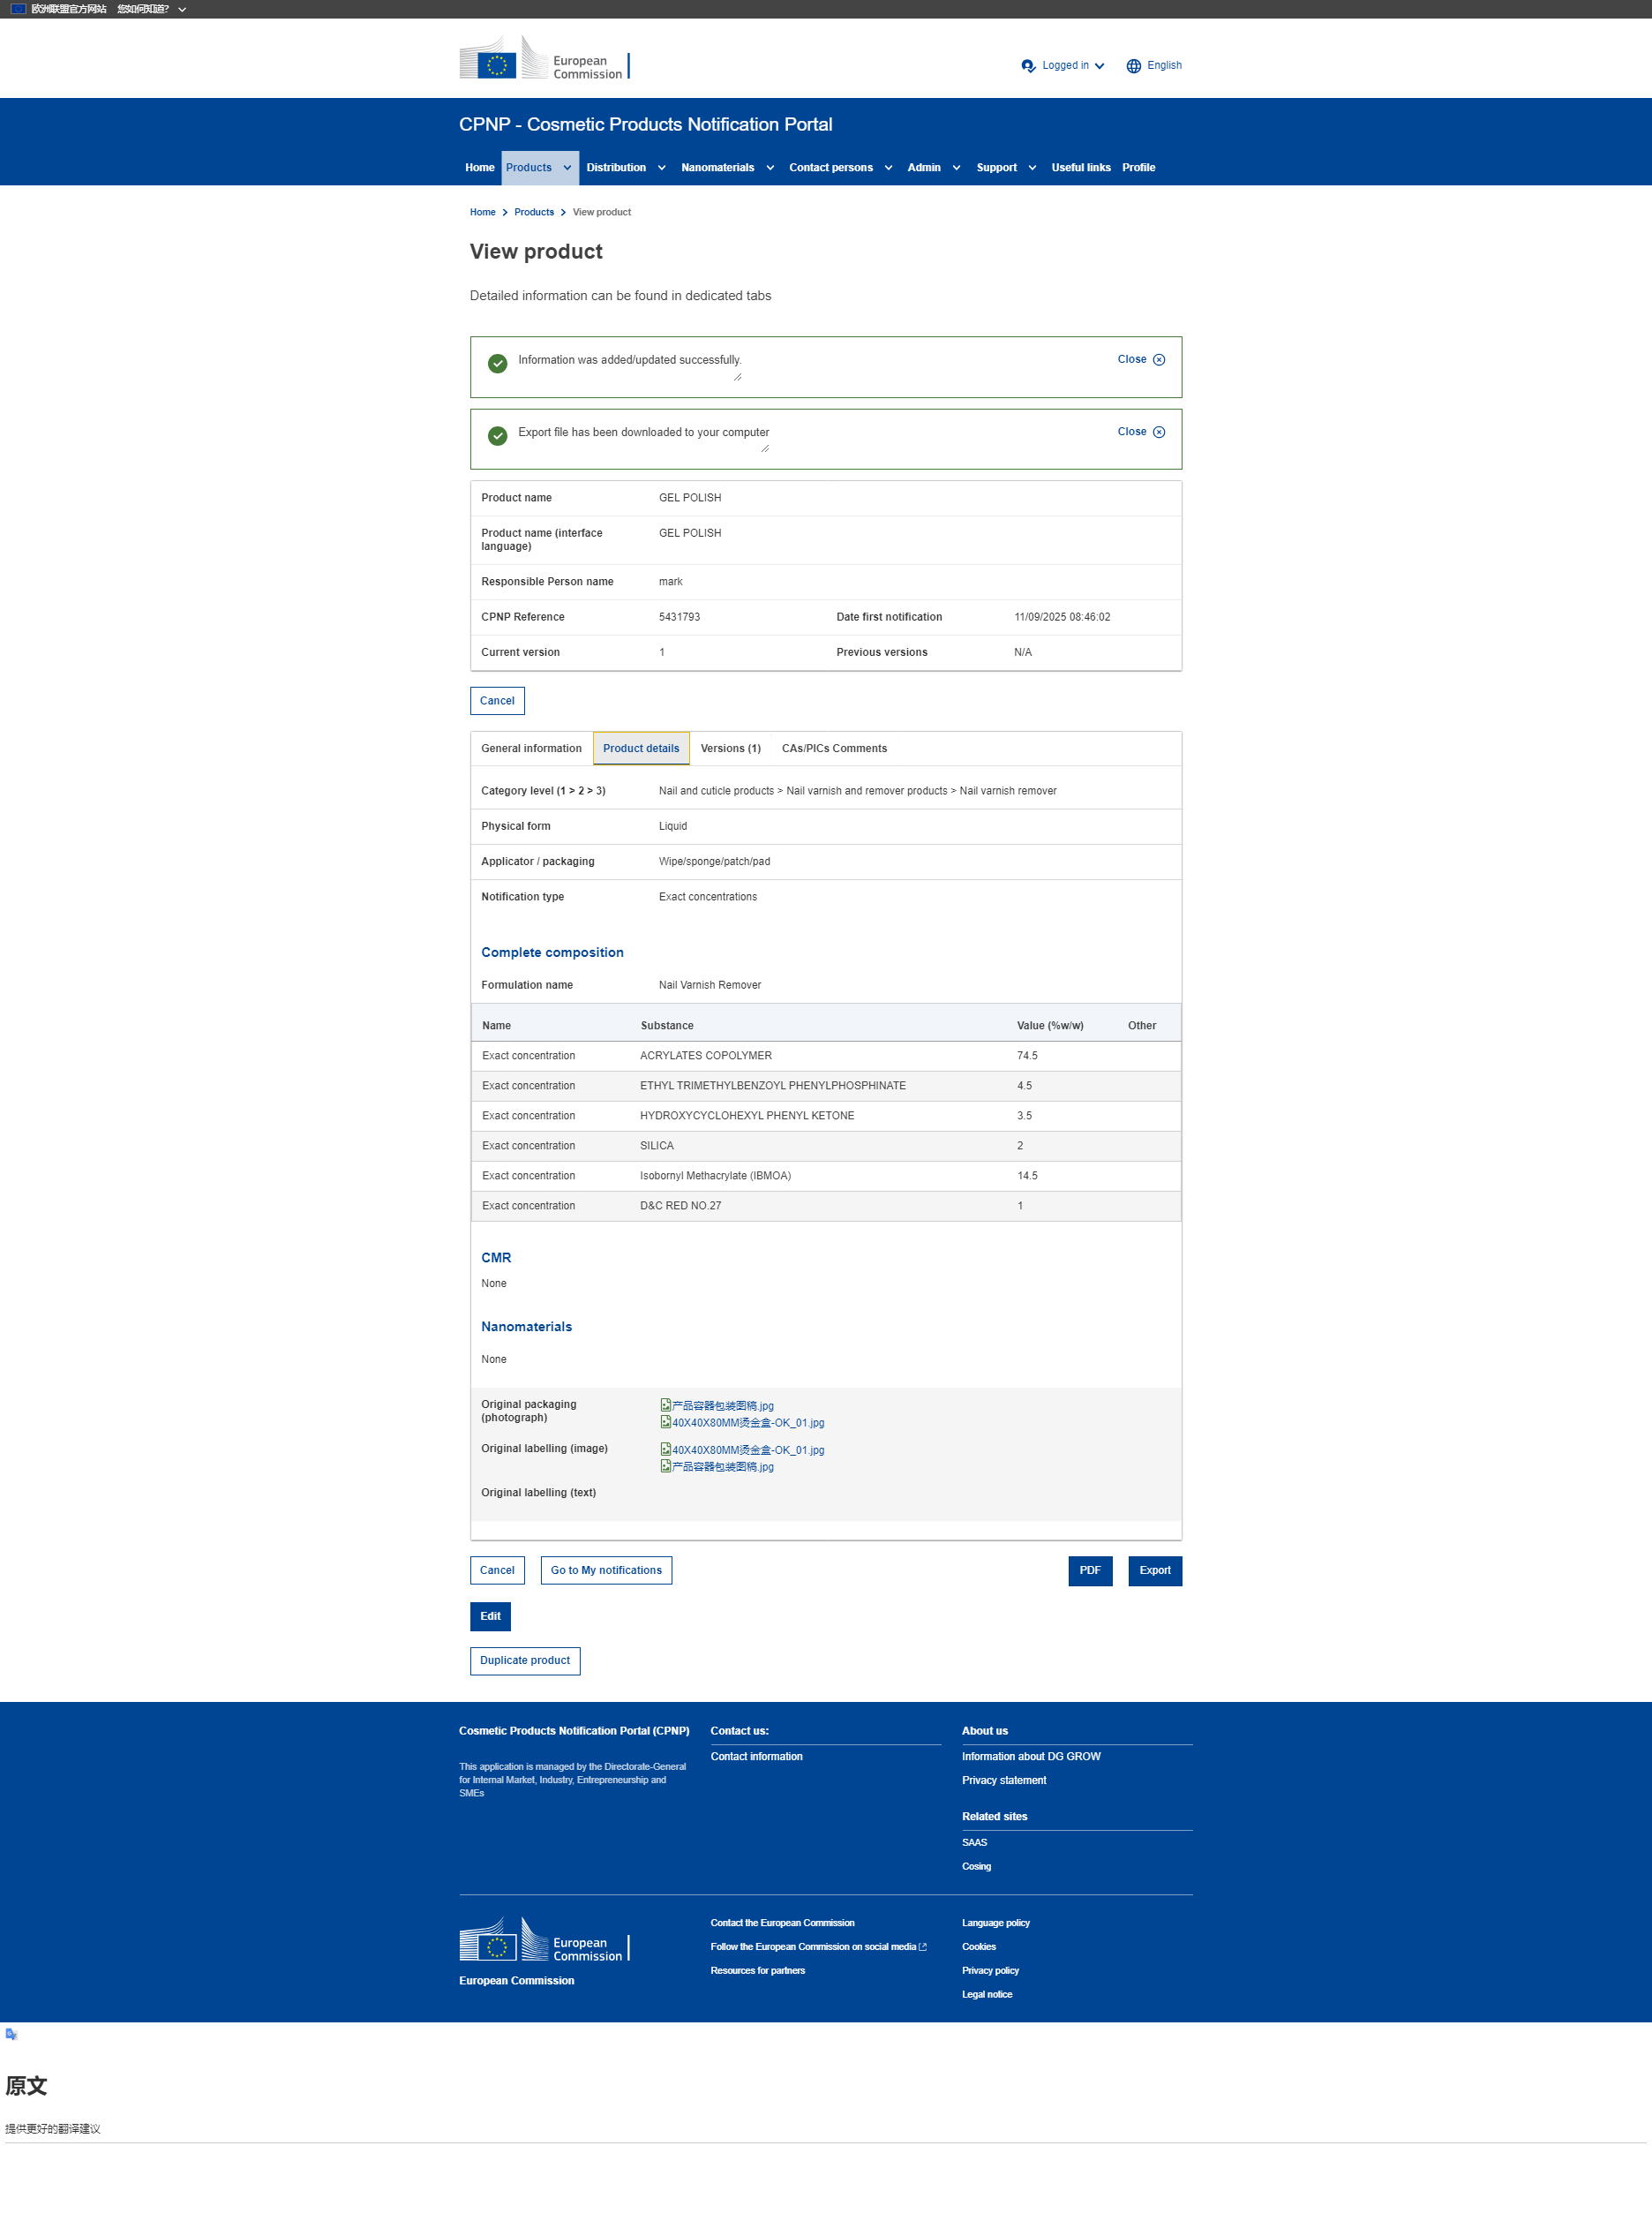The height and width of the screenshot is (2221, 1652).
Task: Go to Products breadcrumb link
Action: point(533,212)
